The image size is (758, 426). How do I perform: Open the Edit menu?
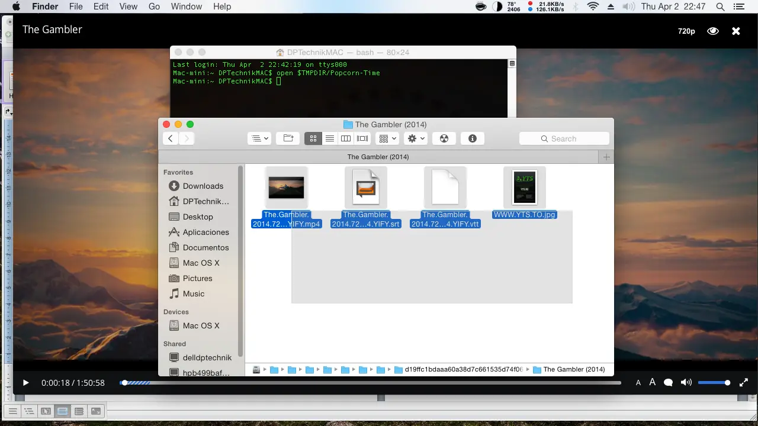[x=101, y=7]
